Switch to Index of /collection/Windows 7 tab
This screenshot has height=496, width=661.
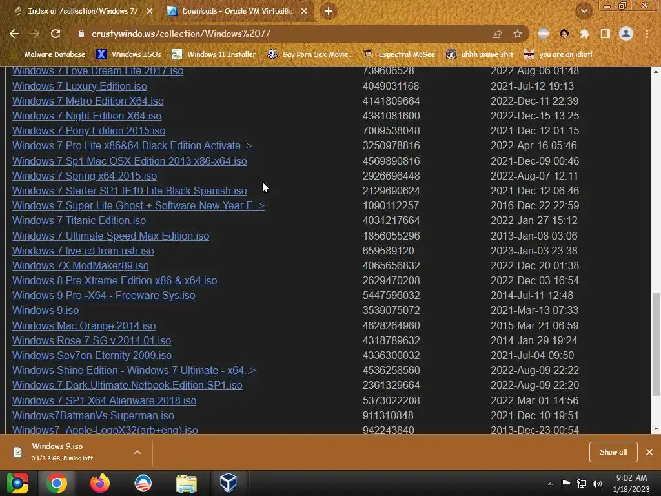pos(83,11)
